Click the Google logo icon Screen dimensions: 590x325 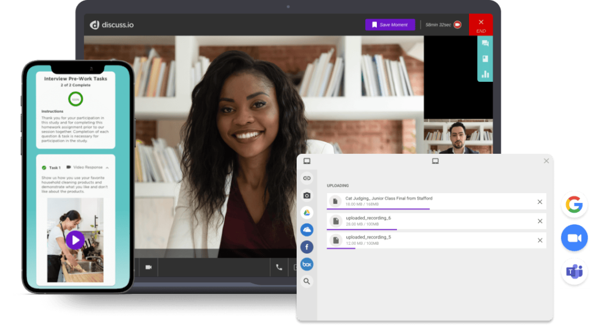(574, 205)
